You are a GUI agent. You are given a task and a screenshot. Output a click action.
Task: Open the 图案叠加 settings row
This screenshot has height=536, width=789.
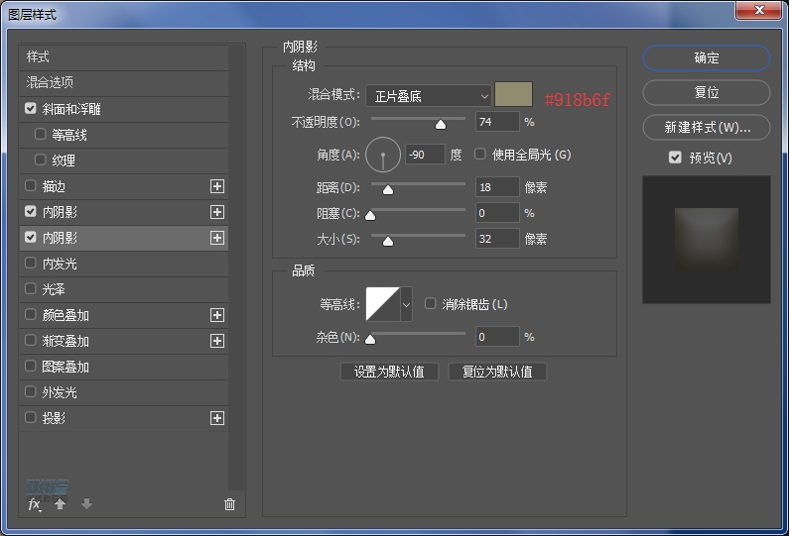pos(124,367)
